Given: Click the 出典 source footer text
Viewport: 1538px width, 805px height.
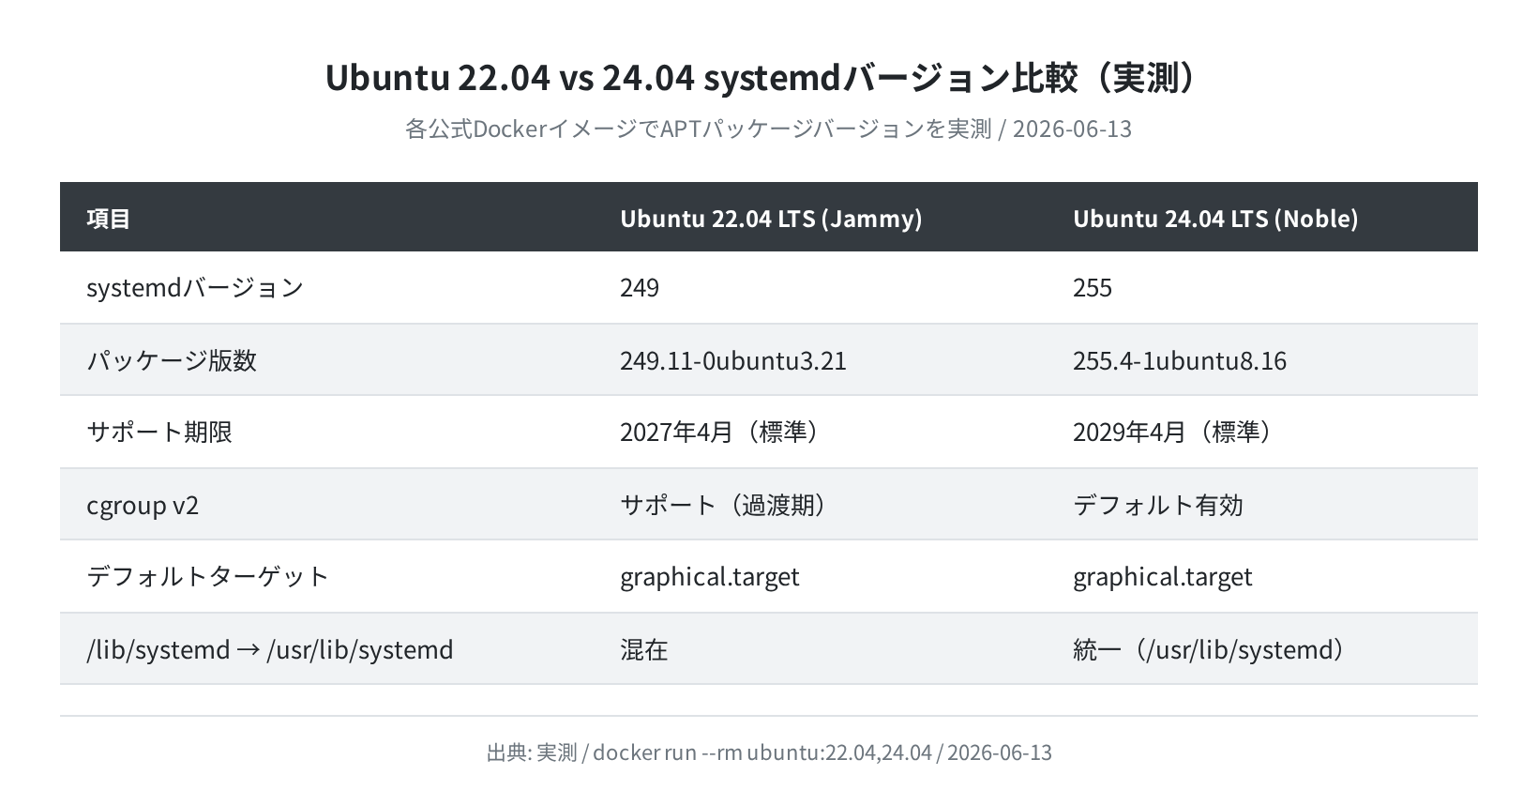Looking at the screenshot, I should point(769,752).
